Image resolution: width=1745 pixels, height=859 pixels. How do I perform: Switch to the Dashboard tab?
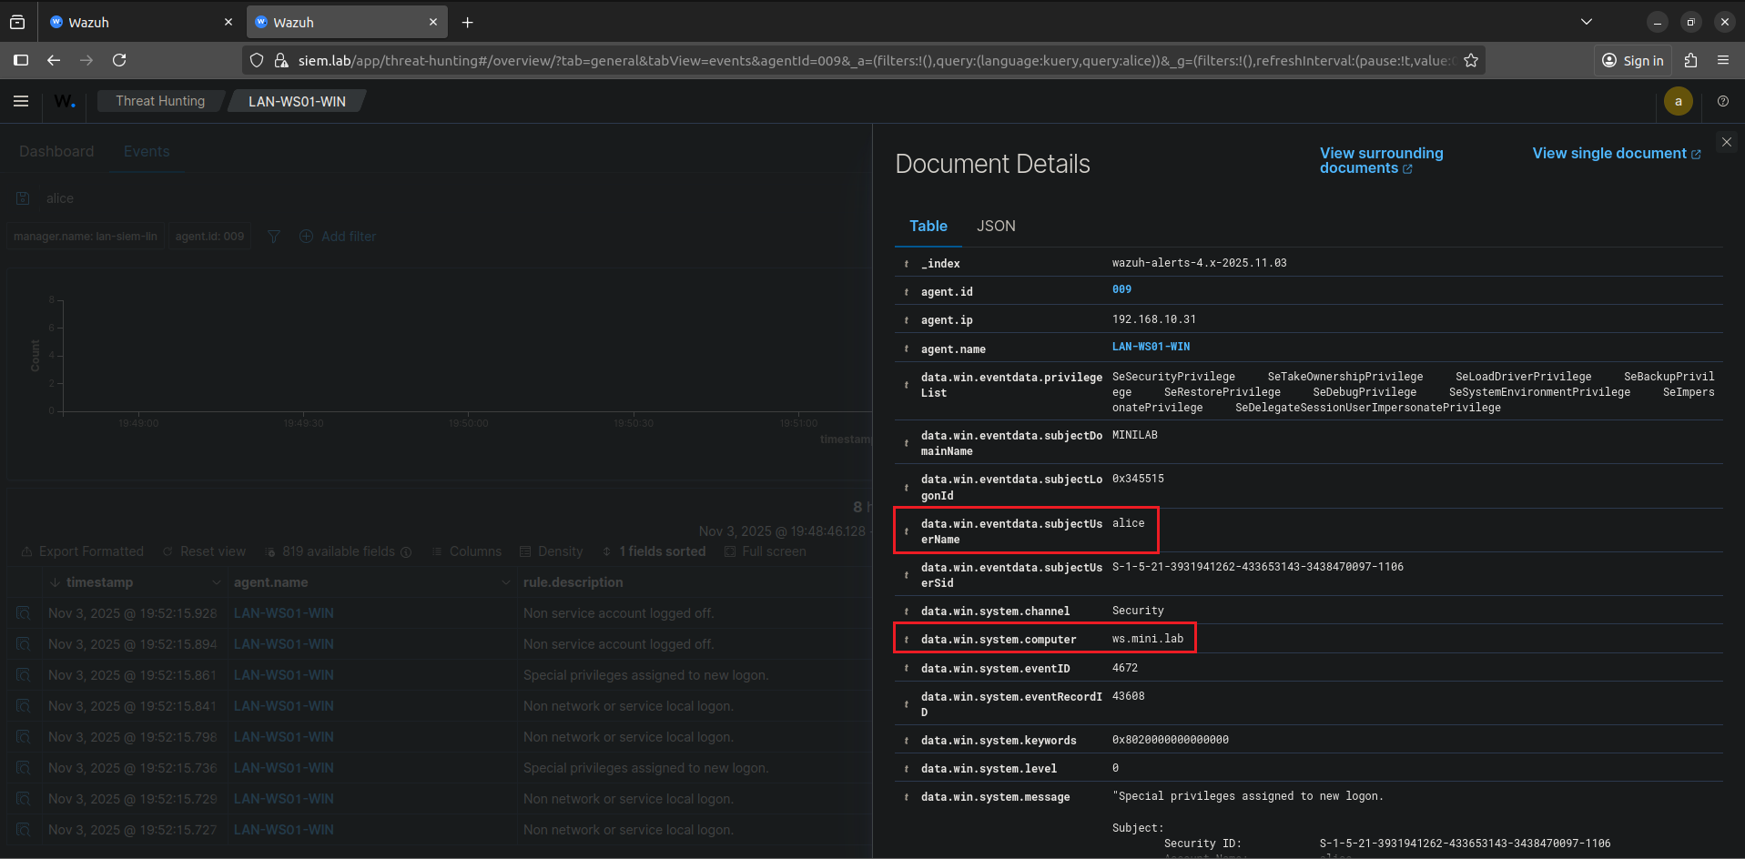(56, 151)
